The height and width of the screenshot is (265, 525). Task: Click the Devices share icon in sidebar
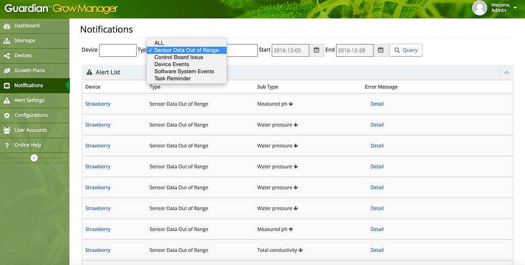[7, 56]
